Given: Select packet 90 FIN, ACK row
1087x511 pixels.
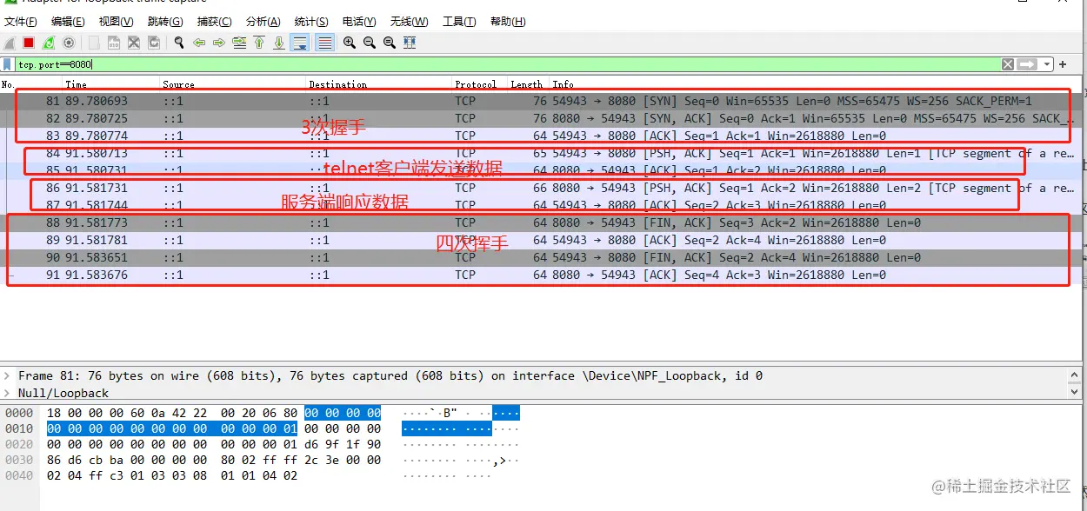Looking at the screenshot, I should pyautogui.click(x=539, y=257).
